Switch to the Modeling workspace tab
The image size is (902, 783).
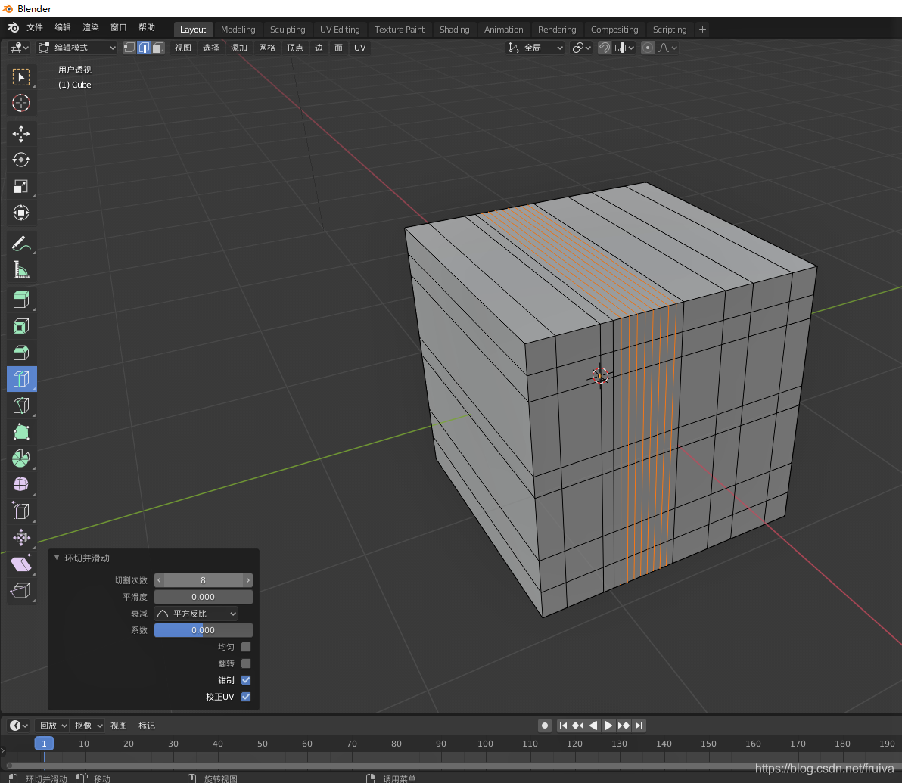click(x=238, y=30)
